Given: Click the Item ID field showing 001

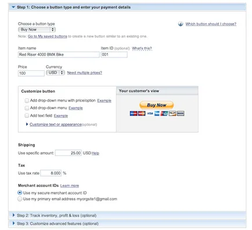Looking at the screenshot, I should (114, 55).
